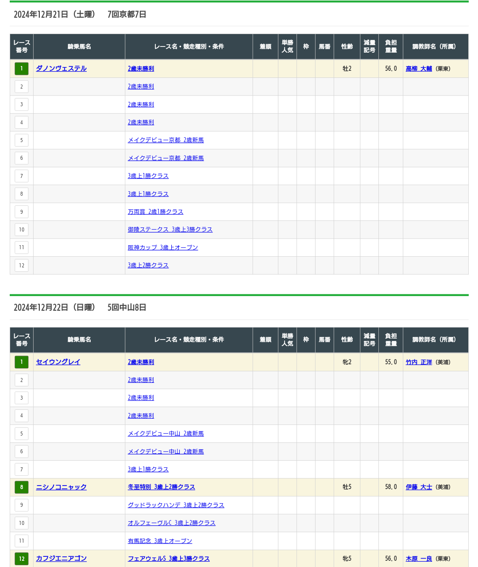Open Kyoto race 12 3歳上2勝クラス link
Image resolution: width=478 pixels, height=567 pixels.
[148, 265]
